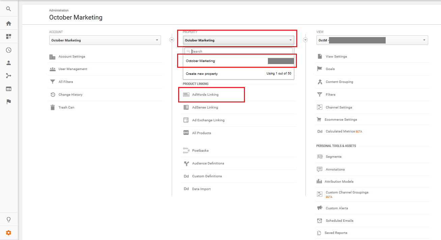Click the All Products link icon
Image resolution: width=441 pixels, height=240 pixels.
[x=186, y=133]
